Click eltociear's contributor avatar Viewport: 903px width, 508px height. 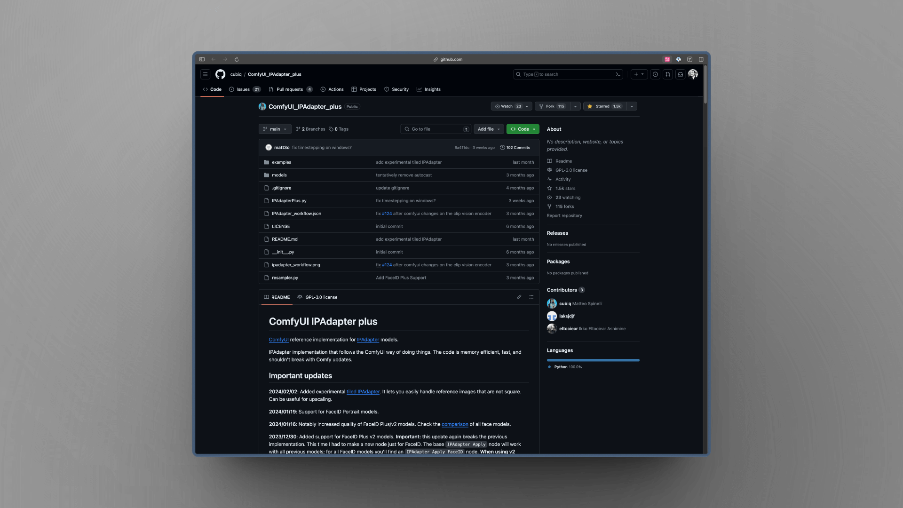(552, 329)
